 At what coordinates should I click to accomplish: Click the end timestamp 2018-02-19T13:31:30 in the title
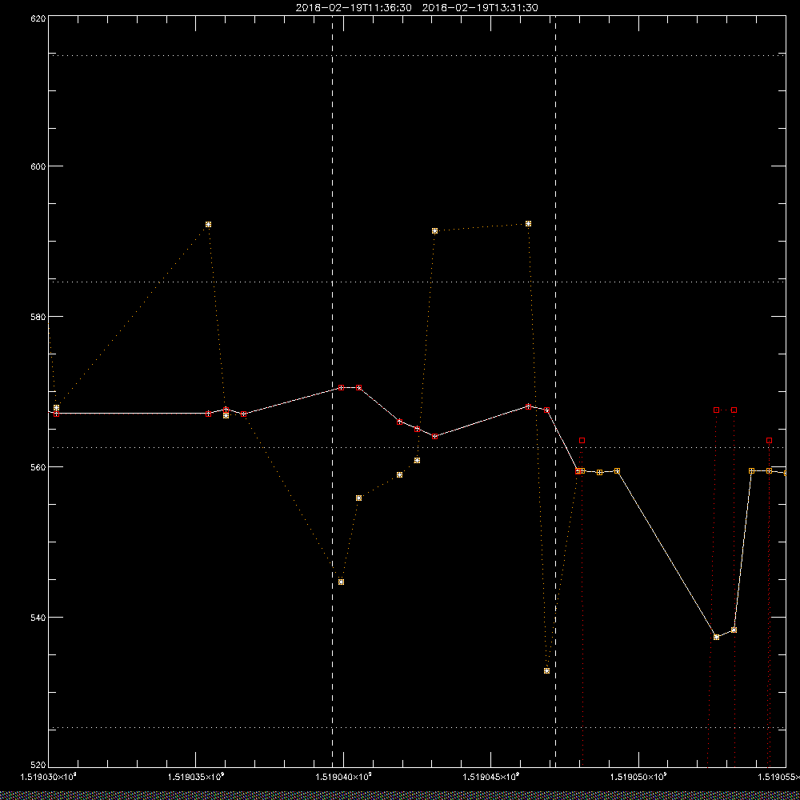tap(480, 8)
